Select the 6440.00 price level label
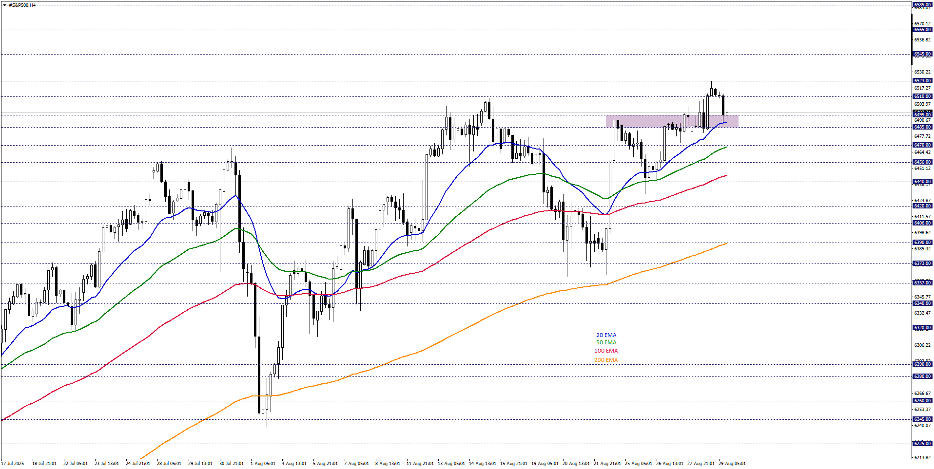This screenshot has height=469, width=934. pos(922,182)
